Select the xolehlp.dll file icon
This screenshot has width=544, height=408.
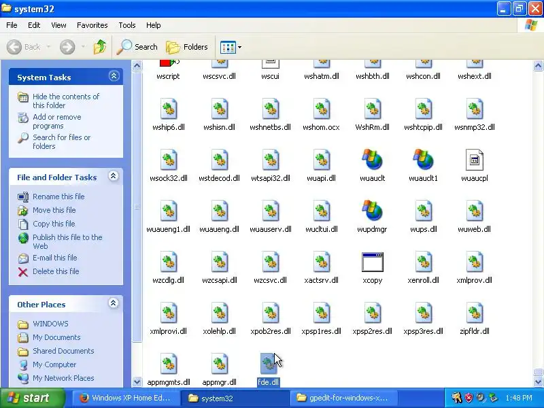coord(220,313)
